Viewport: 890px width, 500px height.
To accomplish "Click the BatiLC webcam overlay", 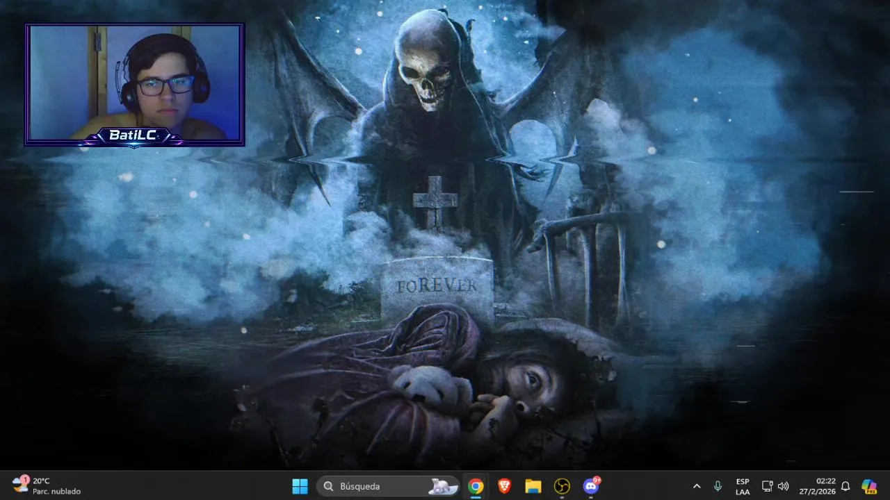I will (x=135, y=85).
